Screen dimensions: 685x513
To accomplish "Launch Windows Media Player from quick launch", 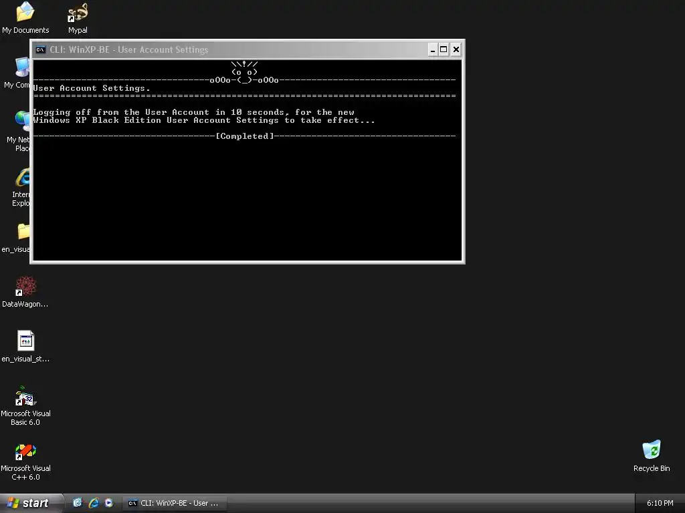I will click(x=109, y=503).
